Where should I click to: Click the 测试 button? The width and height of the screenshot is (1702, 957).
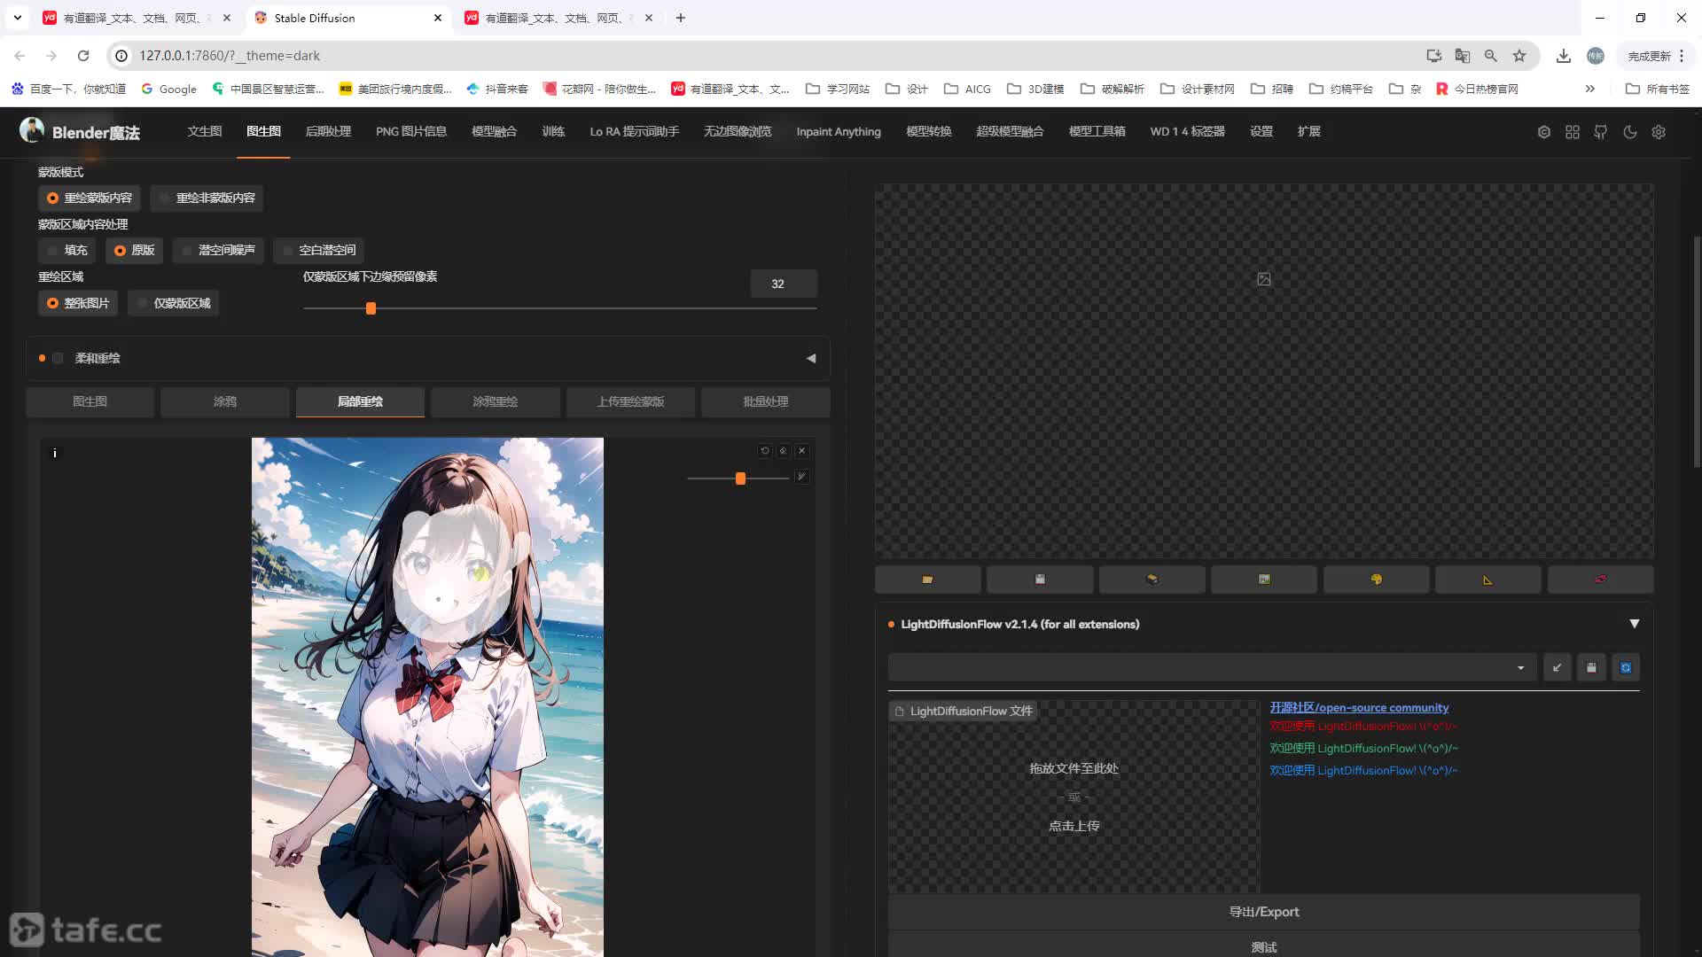coord(1264,946)
